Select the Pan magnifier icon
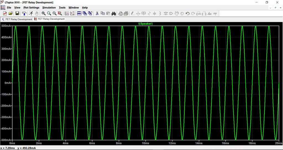Viewport: 283px width, 150px height. point(49,13)
